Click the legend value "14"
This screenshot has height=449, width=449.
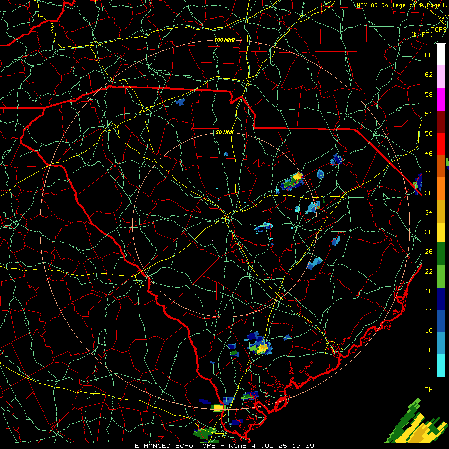pos(429,311)
